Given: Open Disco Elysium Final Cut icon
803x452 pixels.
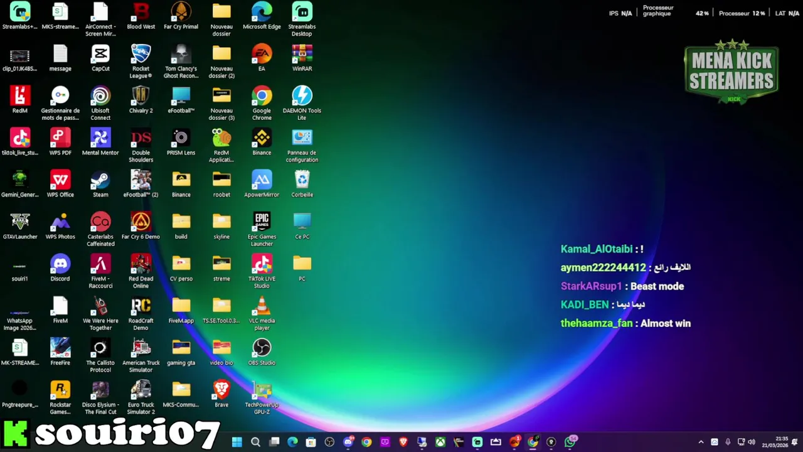Looking at the screenshot, I should coord(100,397).
